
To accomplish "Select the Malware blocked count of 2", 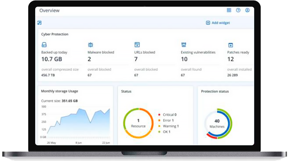I will click(x=89, y=59).
